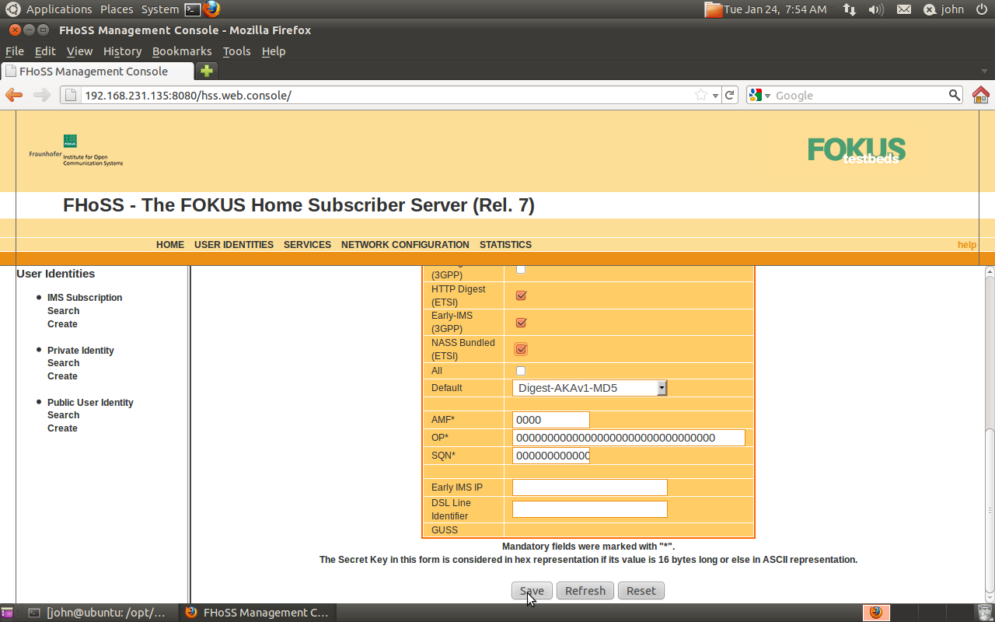Click in the AMF input field

pyautogui.click(x=551, y=419)
